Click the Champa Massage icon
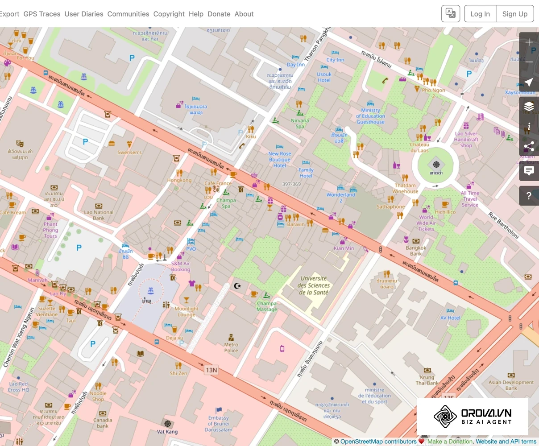The height and width of the screenshot is (446, 539). pyautogui.click(x=266, y=296)
